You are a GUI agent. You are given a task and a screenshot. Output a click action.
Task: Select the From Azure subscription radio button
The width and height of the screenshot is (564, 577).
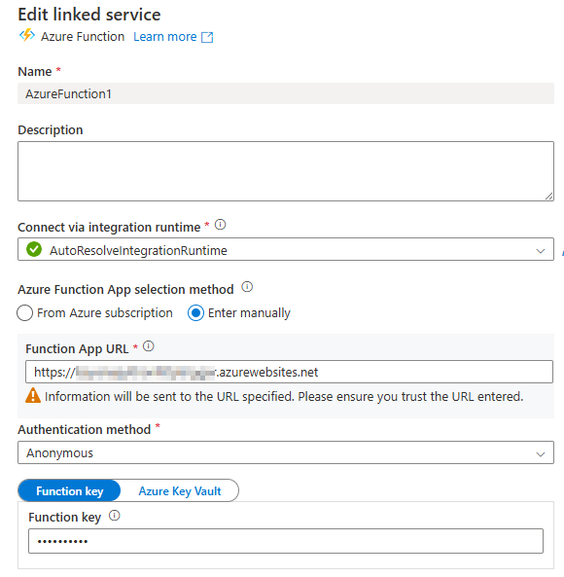pos(24,313)
